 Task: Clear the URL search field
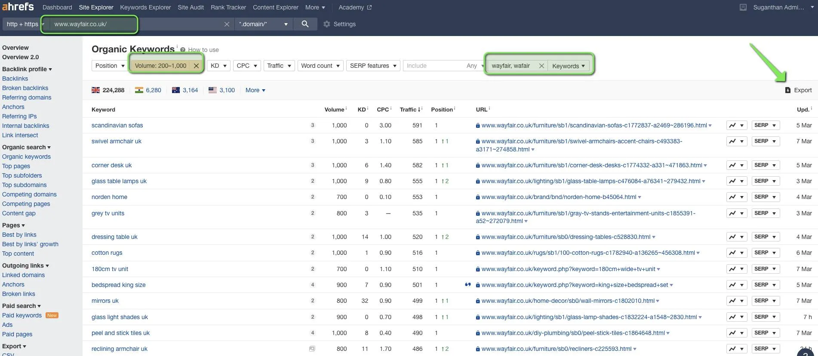point(227,24)
